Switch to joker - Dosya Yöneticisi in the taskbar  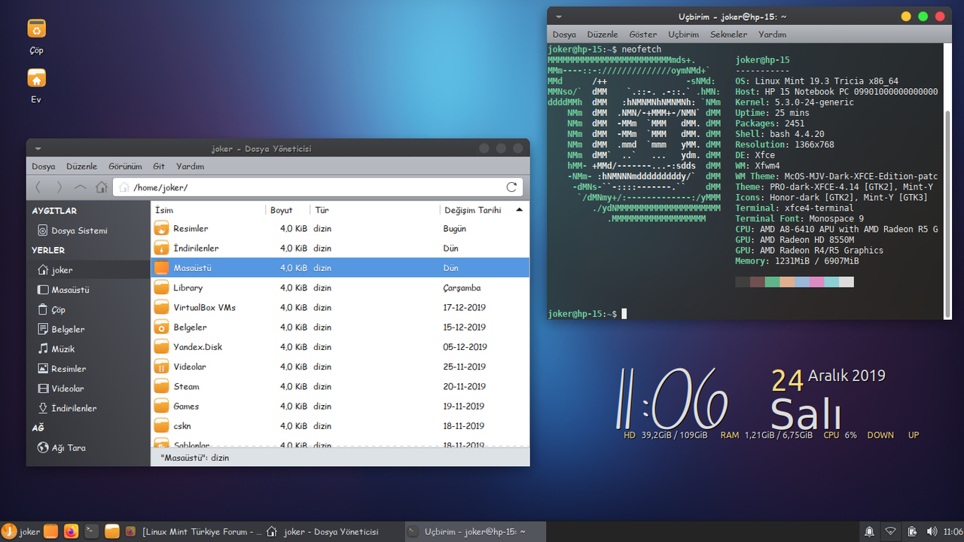pyautogui.click(x=333, y=531)
